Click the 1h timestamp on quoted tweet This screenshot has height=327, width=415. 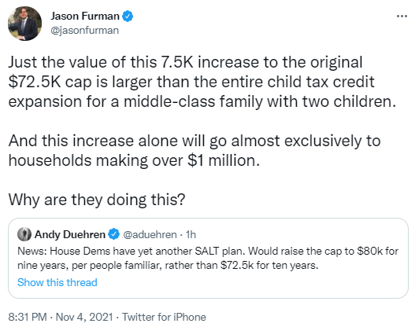[x=191, y=234]
